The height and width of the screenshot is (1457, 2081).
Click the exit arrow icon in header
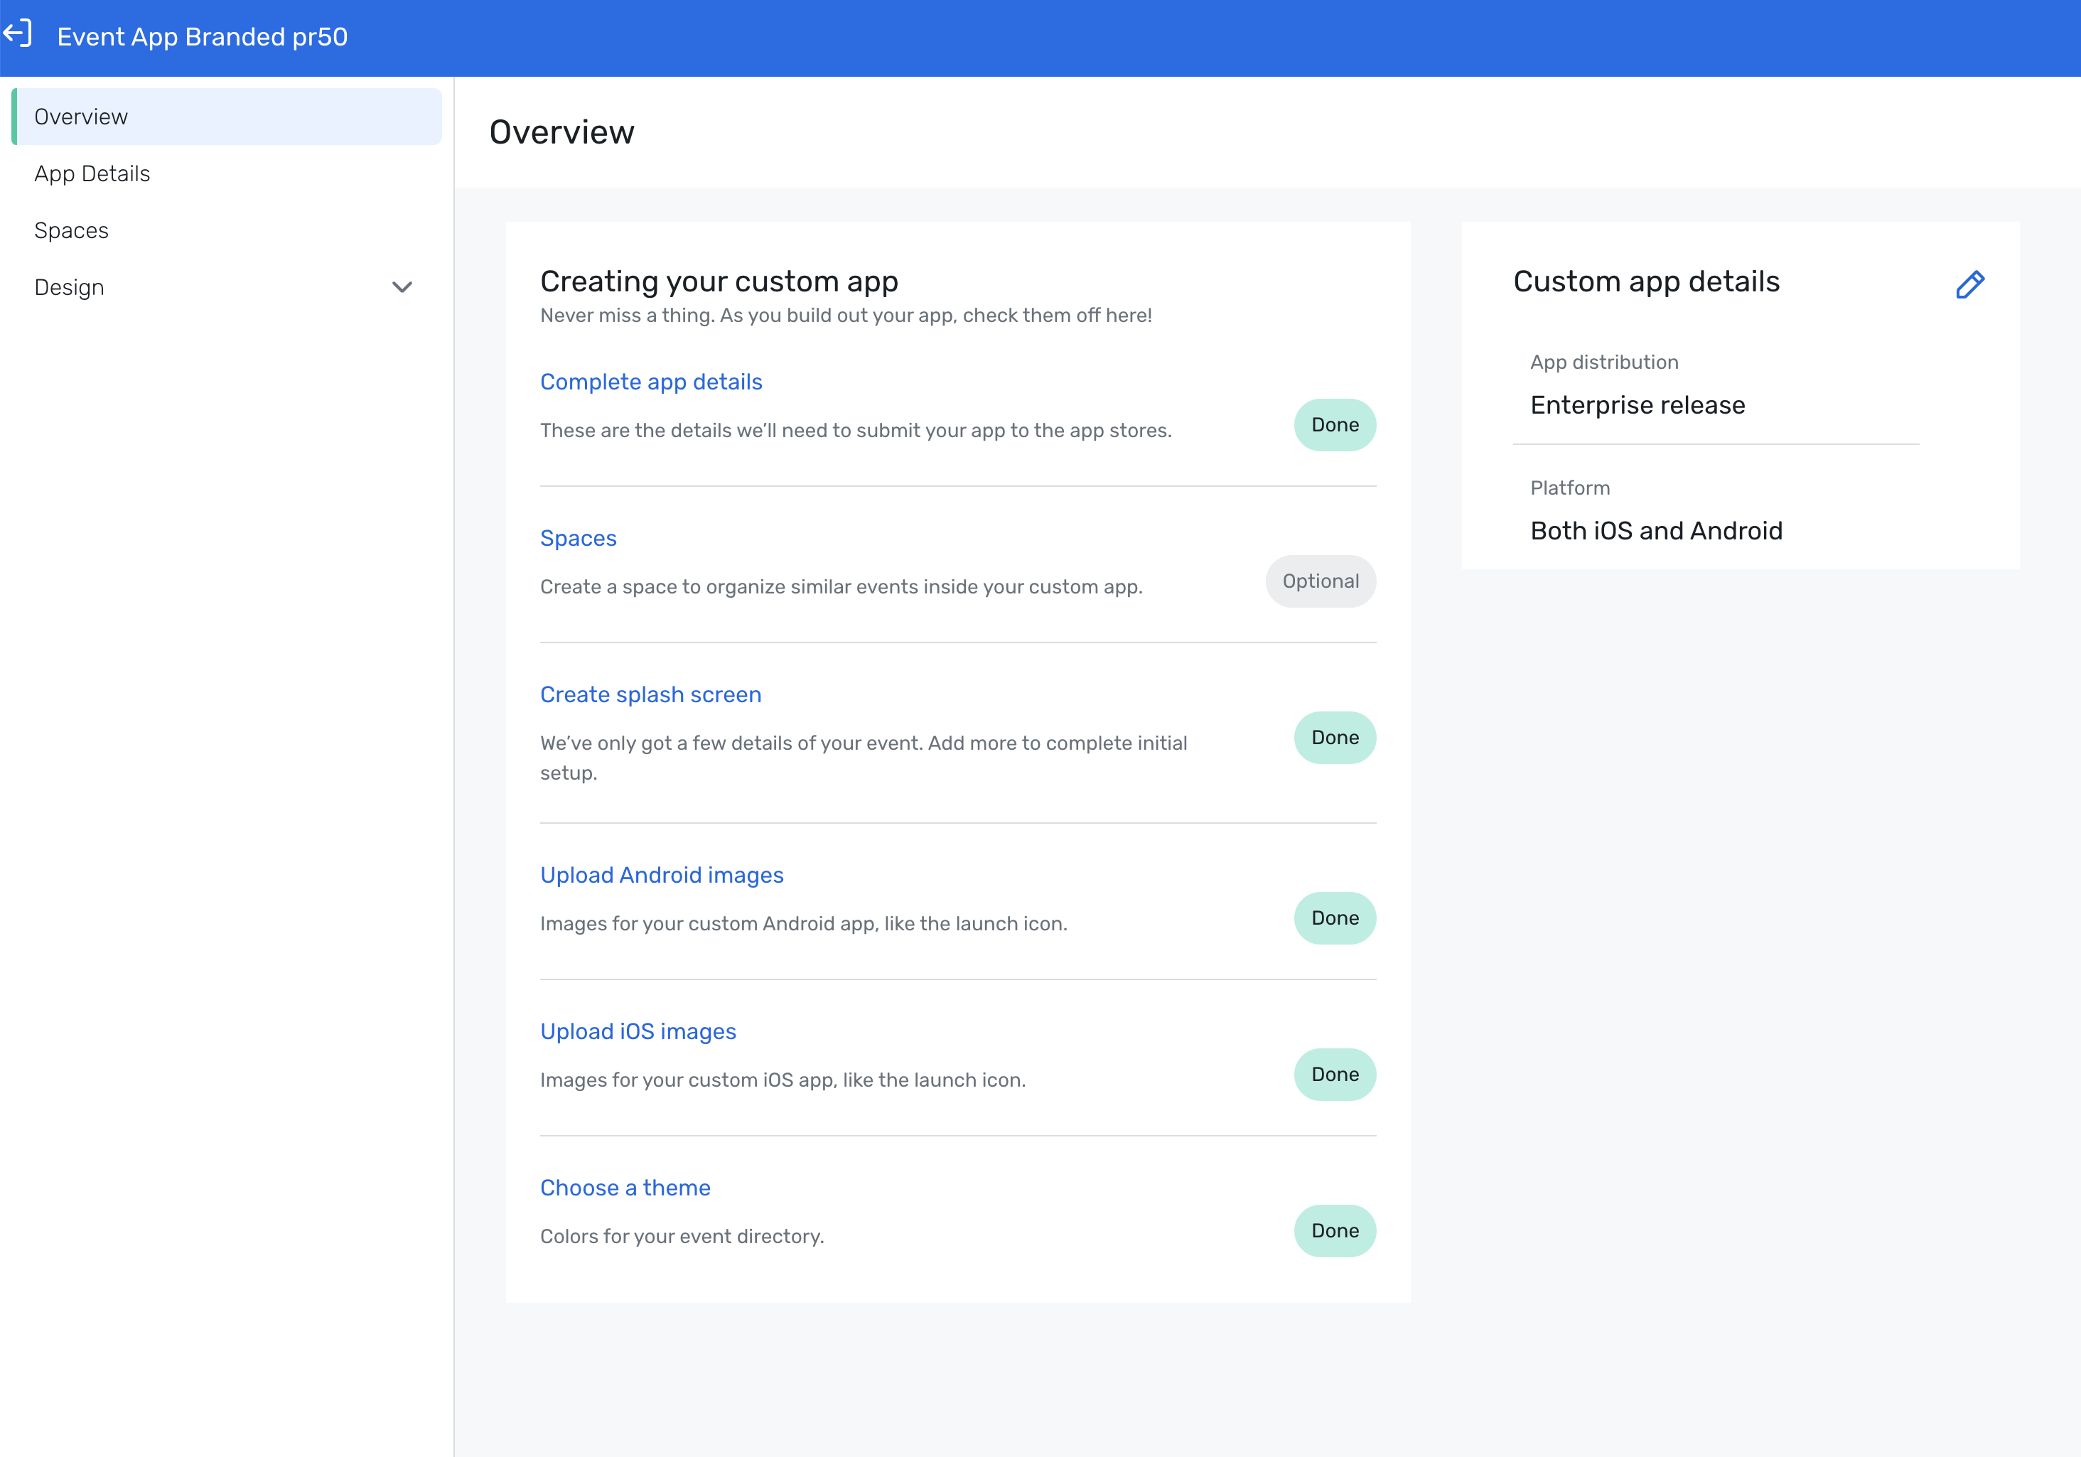[18, 34]
